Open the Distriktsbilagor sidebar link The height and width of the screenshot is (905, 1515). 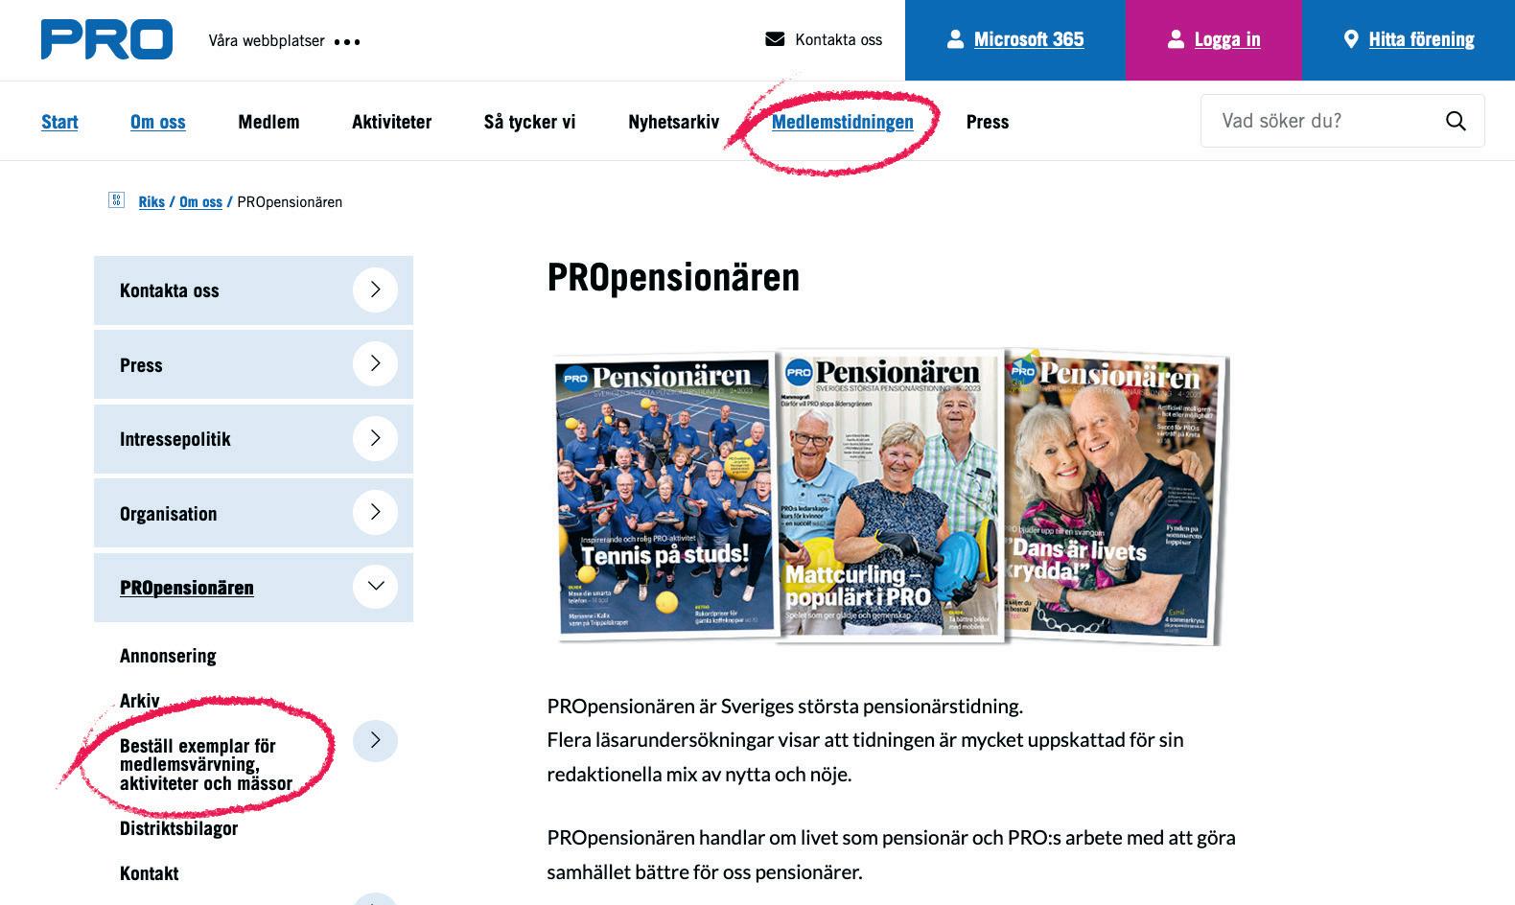click(178, 828)
